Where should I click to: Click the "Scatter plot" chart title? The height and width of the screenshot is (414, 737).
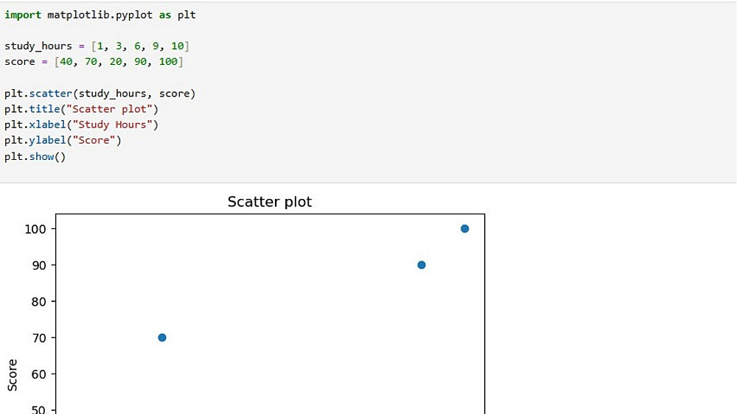tap(270, 202)
